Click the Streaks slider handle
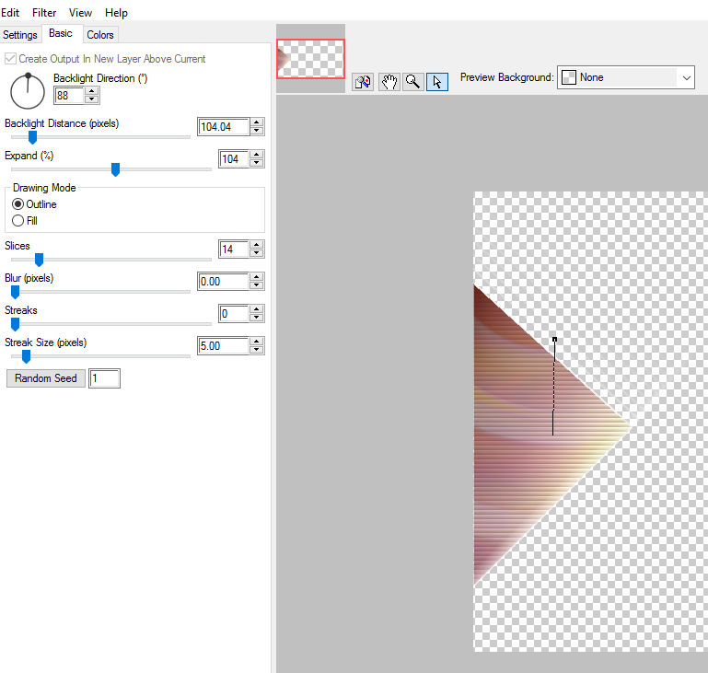This screenshot has height=673, width=708. (16, 324)
